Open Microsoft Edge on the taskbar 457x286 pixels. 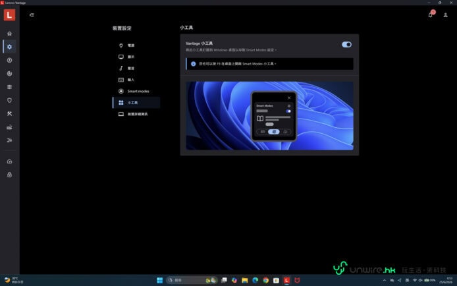[x=255, y=280]
